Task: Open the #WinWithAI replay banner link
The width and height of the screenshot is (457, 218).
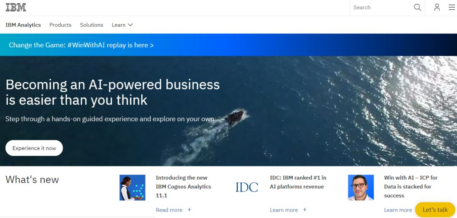Action: (81, 45)
